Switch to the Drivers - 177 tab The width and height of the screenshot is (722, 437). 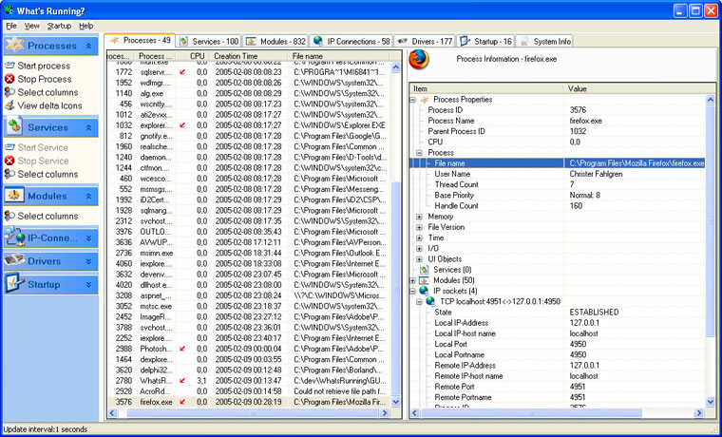tap(425, 41)
